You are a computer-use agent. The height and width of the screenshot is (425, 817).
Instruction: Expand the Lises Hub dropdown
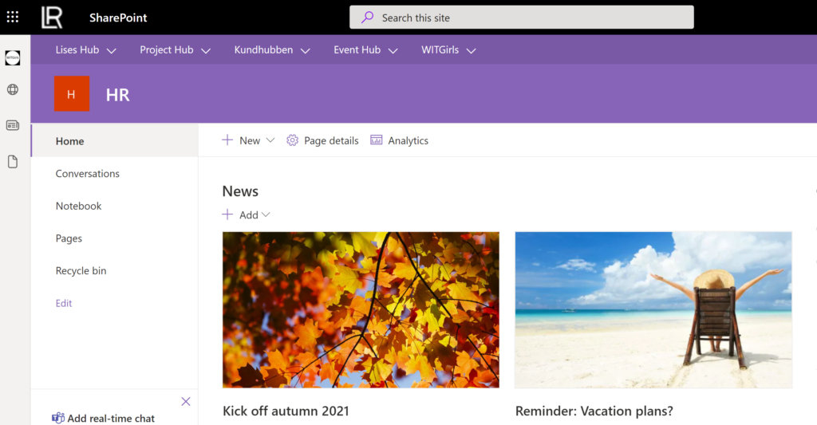coord(111,50)
